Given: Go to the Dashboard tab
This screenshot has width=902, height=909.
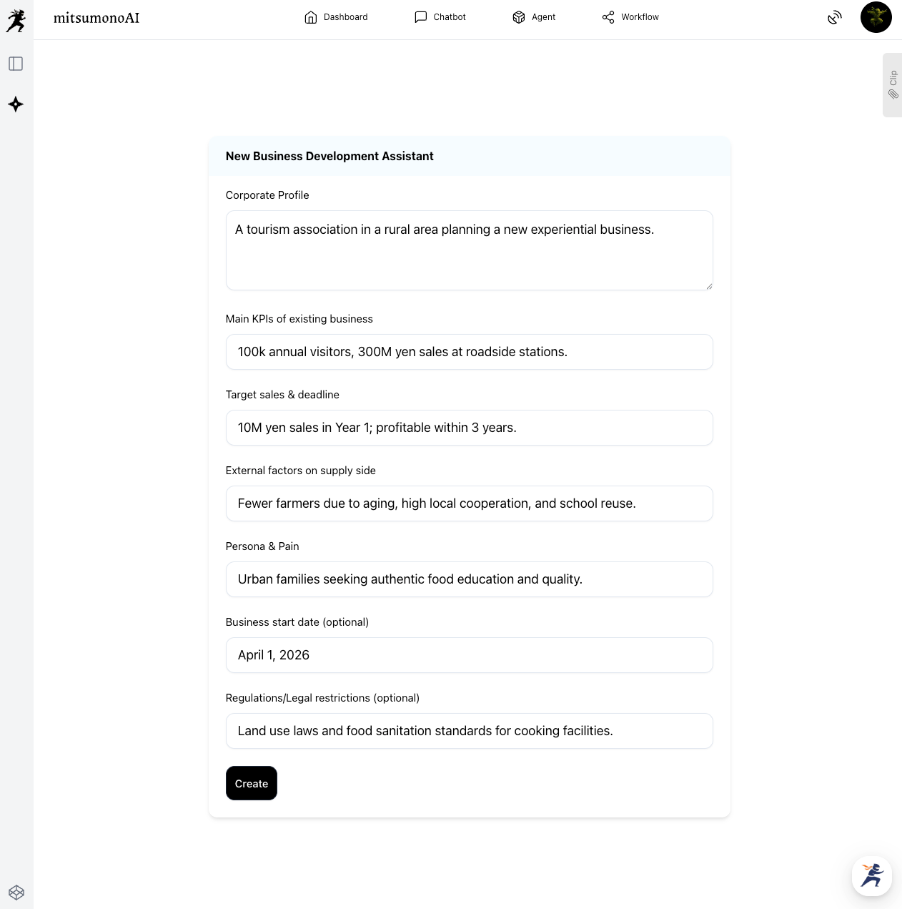Looking at the screenshot, I should point(336,17).
